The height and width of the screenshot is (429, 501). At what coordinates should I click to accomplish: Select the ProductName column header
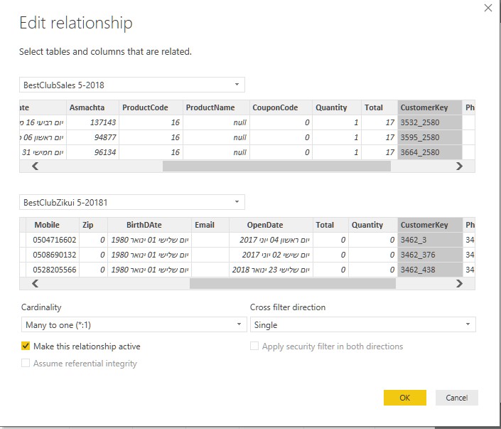216,107
